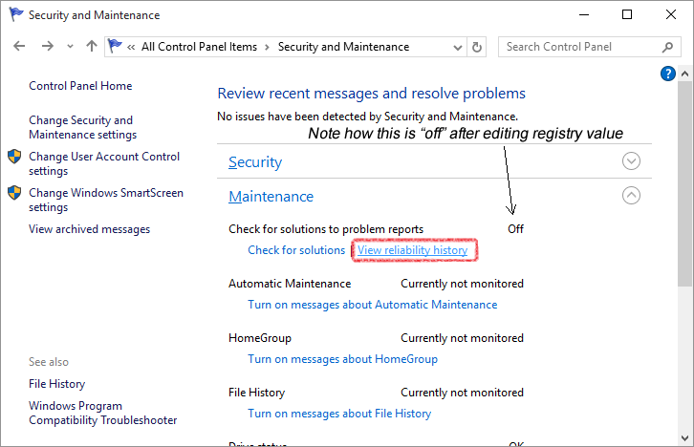Open Windows Program Compatibility Troubleshooter

[x=102, y=413]
